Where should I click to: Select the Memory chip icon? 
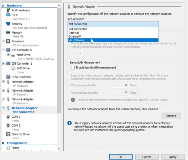click(8, 32)
